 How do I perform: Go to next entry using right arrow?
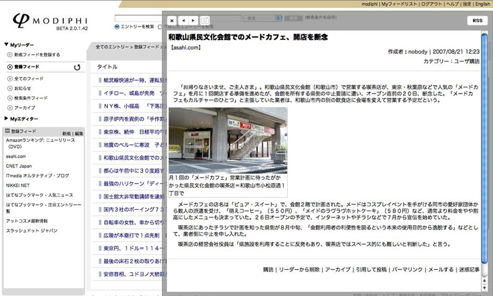click(x=193, y=21)
